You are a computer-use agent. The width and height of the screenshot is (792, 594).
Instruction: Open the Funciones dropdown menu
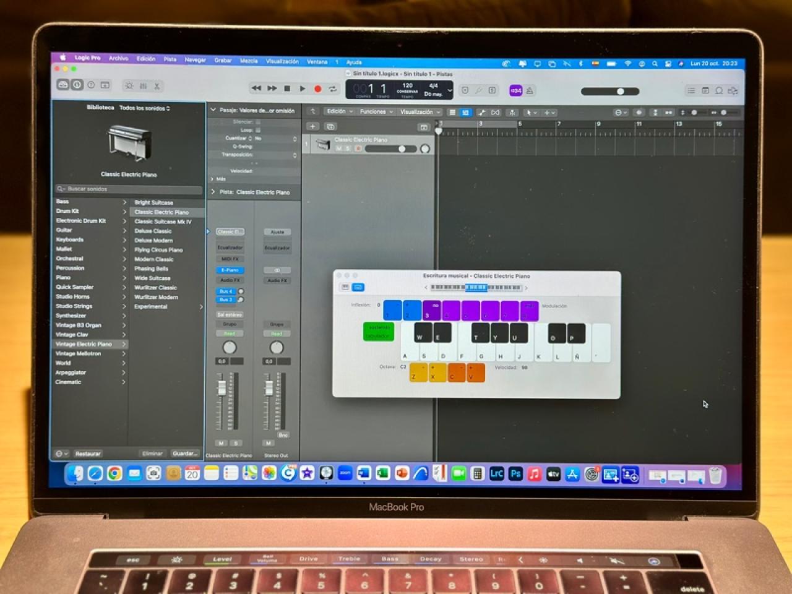tap(376, 112)
